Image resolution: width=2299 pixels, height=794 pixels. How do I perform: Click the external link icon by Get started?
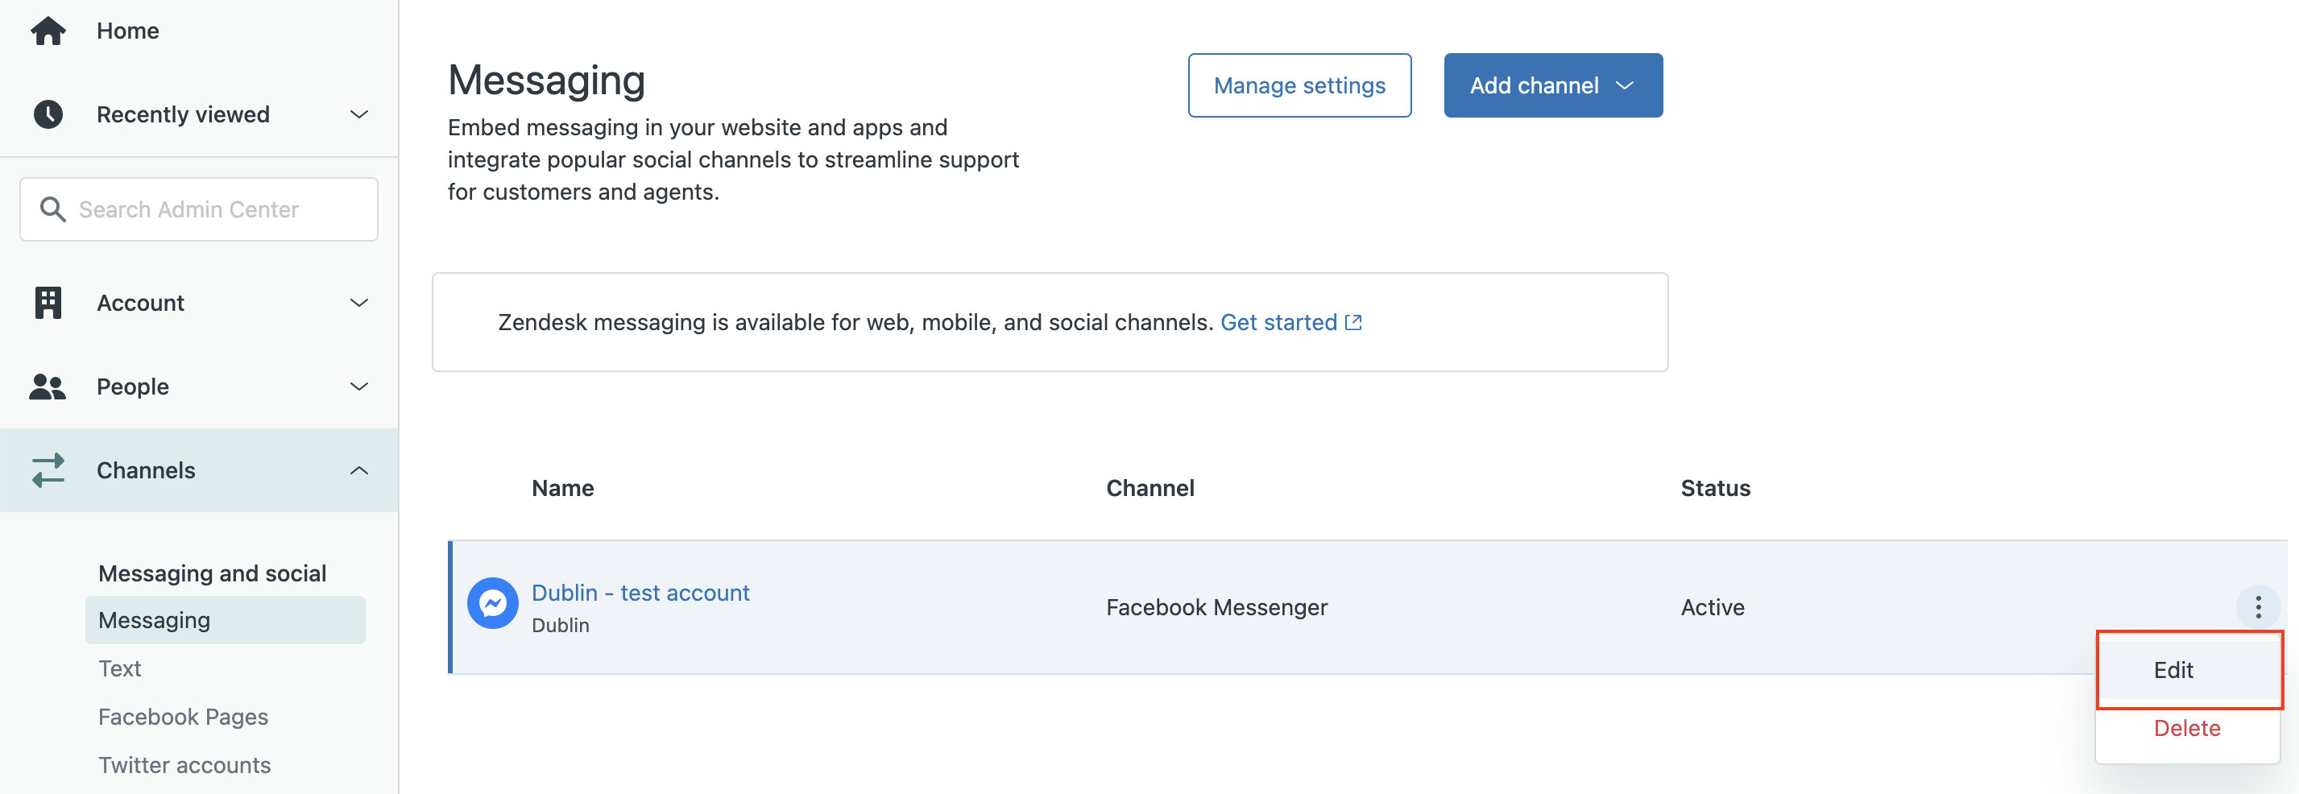[x=1353, y=322]
